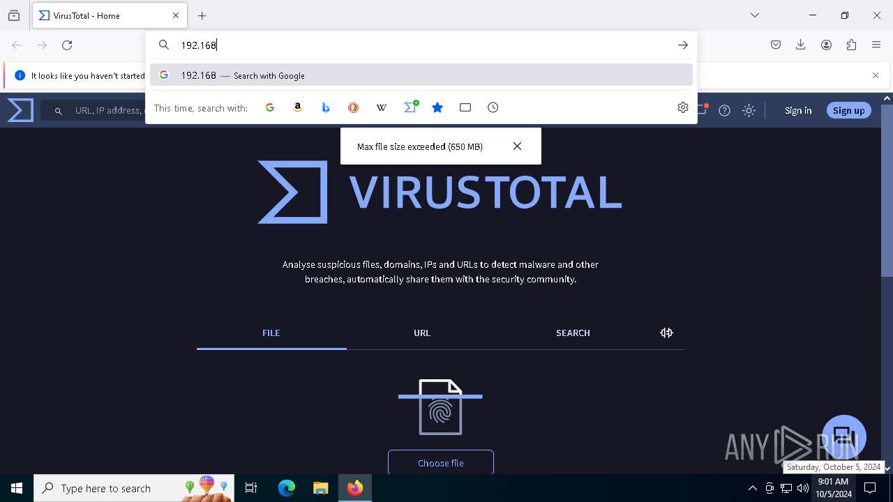
Task: Open a new tab with the plus button
Action: (x=202, y=15)
